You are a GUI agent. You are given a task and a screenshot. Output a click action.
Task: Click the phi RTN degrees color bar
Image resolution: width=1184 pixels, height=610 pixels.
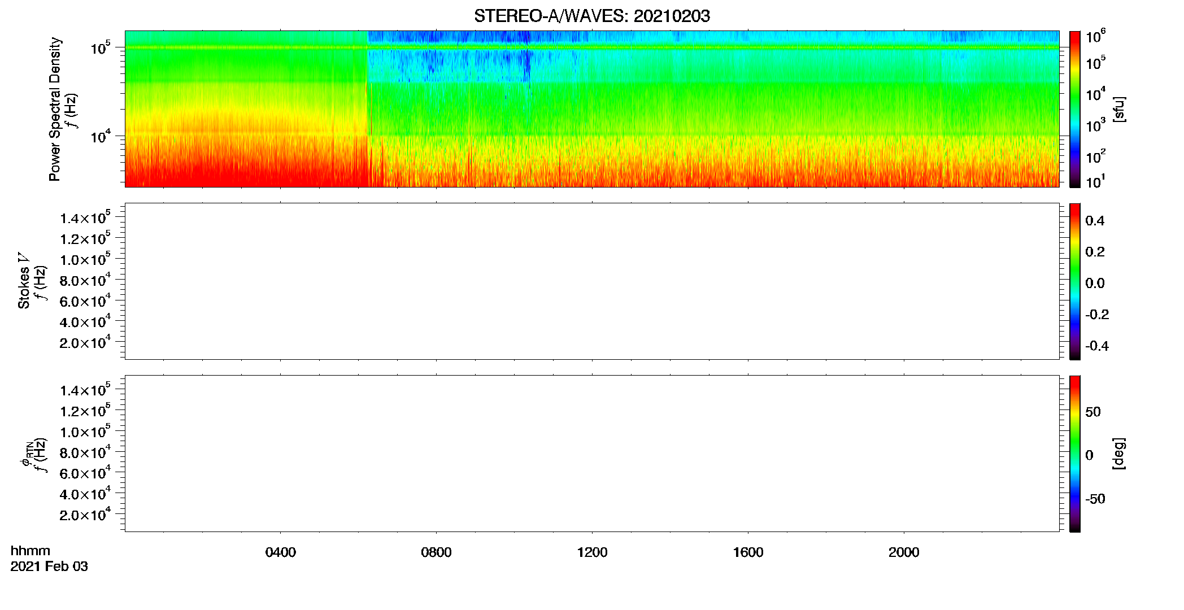pyautogui.click(x=1074, y=454)
